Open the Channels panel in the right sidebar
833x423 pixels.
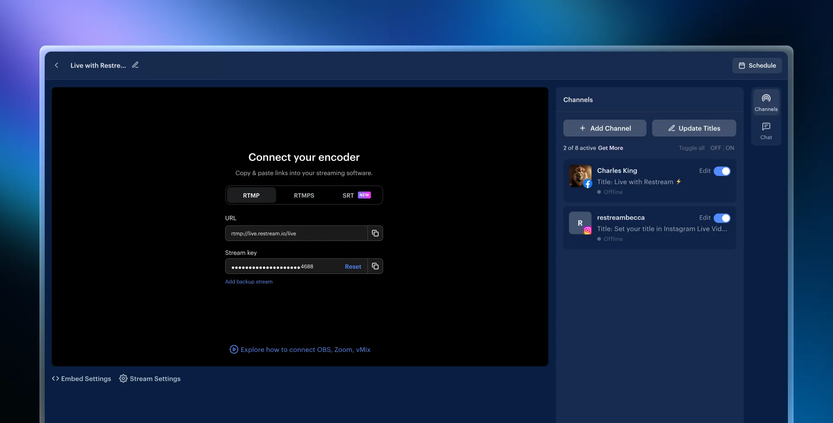[x=766, y=102]
